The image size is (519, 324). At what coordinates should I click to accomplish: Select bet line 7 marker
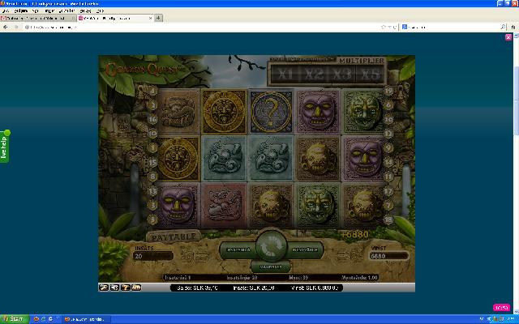[388, 205]
